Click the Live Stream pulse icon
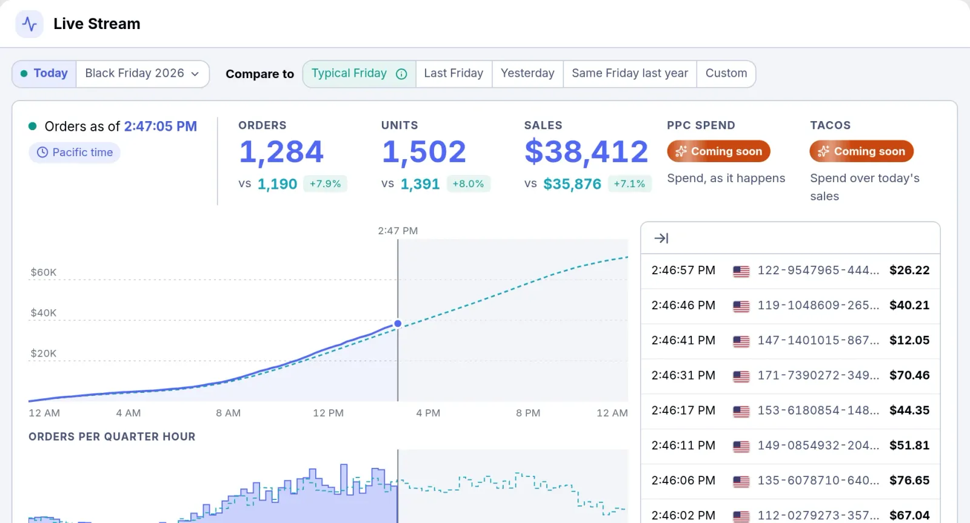The width and height of the screenshot is (970, 523). [29, 24]
